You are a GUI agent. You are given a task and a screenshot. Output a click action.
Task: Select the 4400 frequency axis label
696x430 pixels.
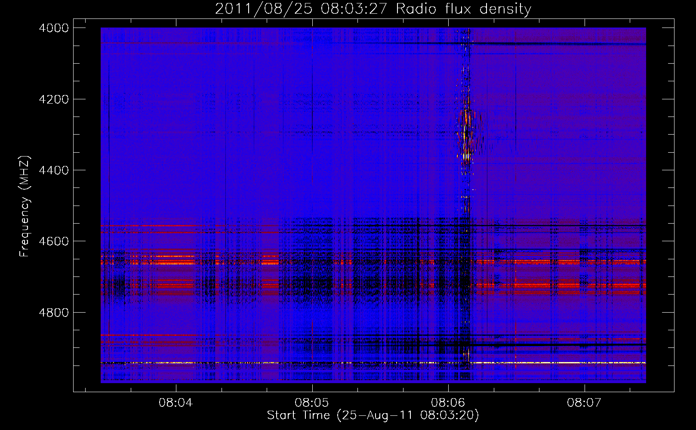[54, 170]
